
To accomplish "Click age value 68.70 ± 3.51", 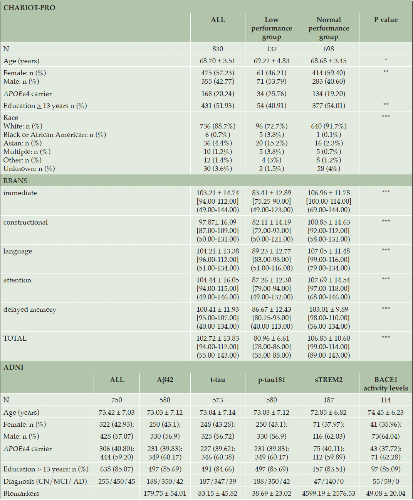I will click(218, 61).
